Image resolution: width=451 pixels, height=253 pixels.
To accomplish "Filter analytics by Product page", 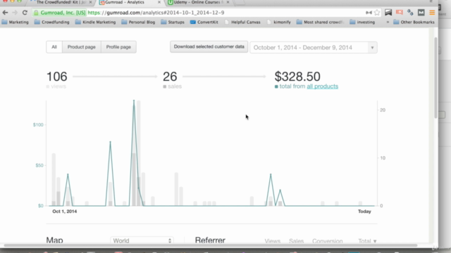I will pyautogui.click(x=82, y=47).
